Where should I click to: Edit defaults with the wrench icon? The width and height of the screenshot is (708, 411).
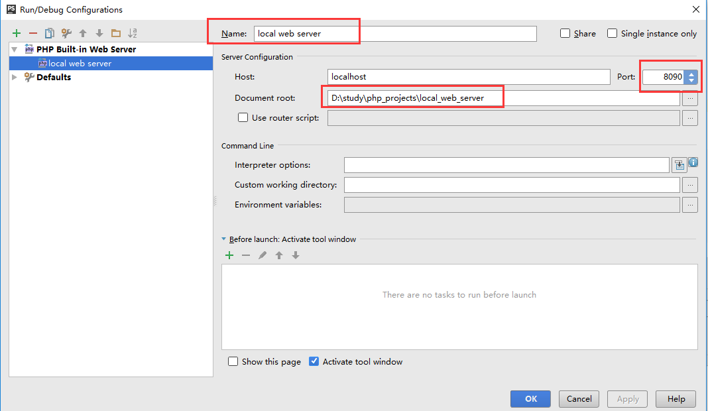point(66,33)
